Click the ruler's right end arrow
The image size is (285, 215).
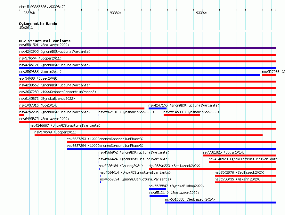(x=275, y=10)
